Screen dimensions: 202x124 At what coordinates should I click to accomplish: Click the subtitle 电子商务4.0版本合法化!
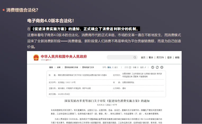tap(51, 21)
